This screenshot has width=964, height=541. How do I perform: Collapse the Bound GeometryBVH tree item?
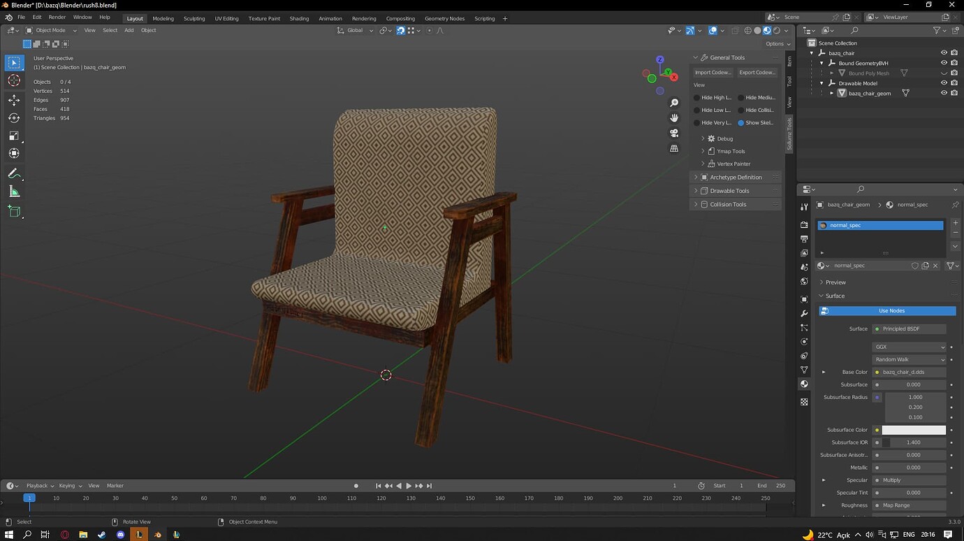click(821, 63)
